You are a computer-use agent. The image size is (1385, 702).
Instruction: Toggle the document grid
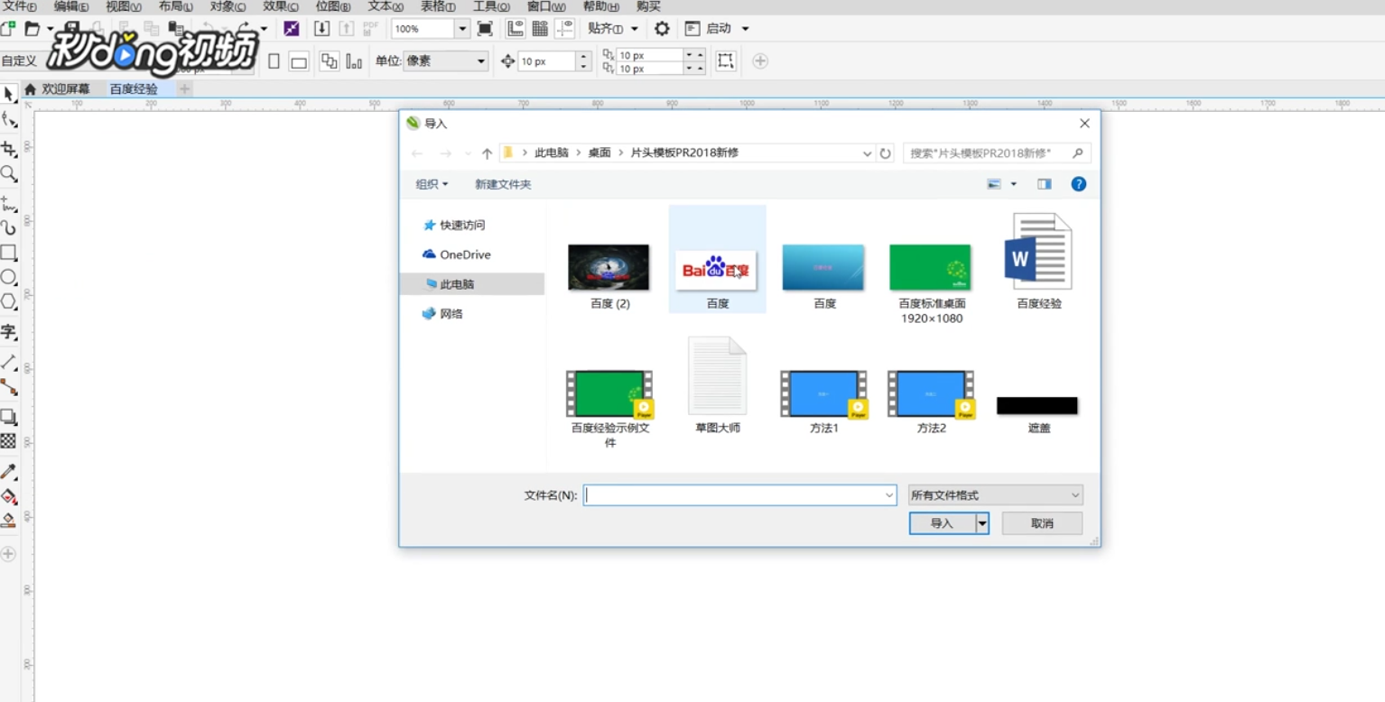coord(539,28)
